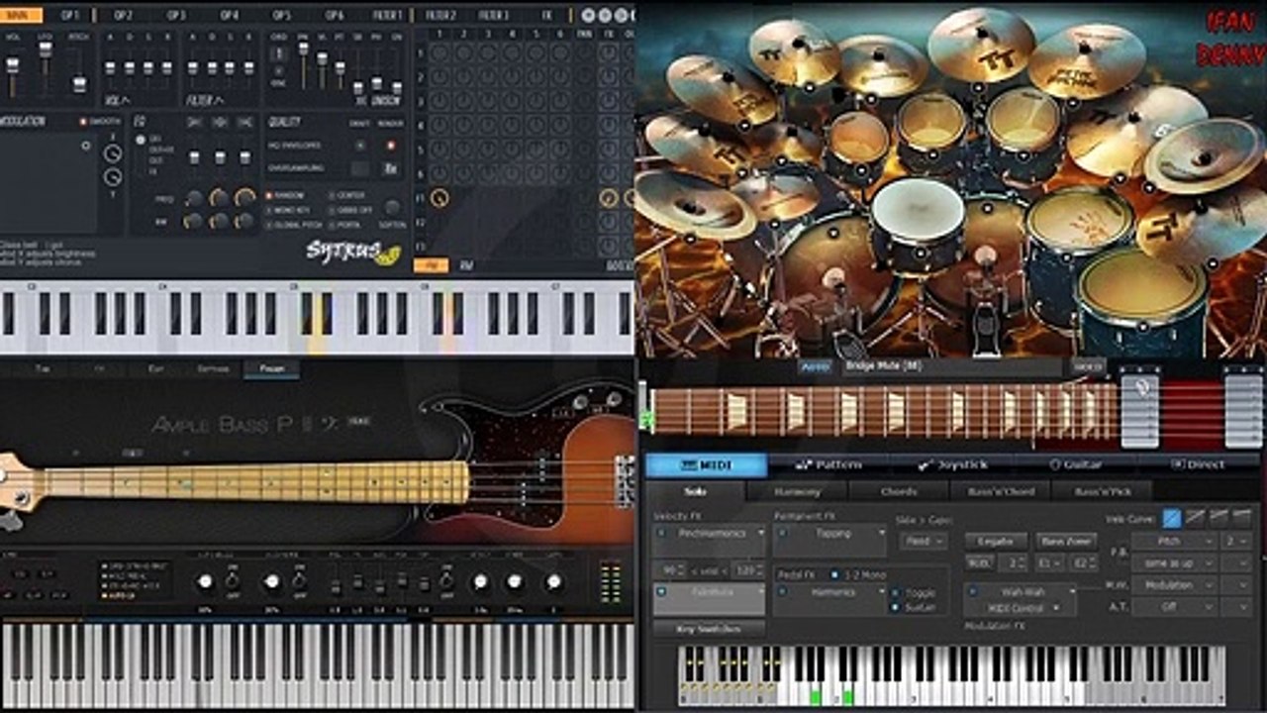The height and width of the screenshot is (713, 1267).
Task: Select the Chords tab in the guitar plugin
Action: (x=899, y=491)
